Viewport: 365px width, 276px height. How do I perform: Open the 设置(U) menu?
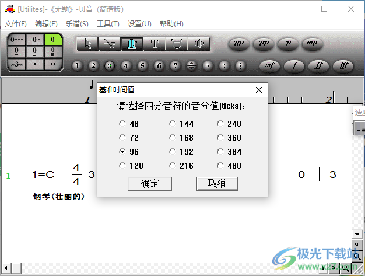pos(139,23)
